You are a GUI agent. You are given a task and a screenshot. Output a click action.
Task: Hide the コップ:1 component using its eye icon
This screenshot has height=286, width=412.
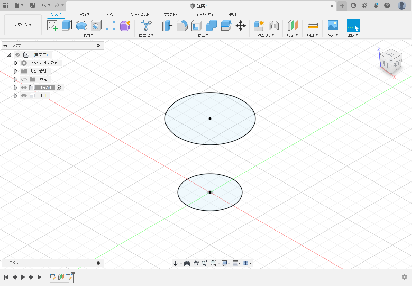click(24, 88)
